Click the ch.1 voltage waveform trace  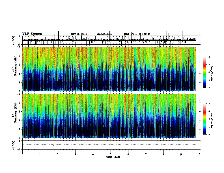109,40
